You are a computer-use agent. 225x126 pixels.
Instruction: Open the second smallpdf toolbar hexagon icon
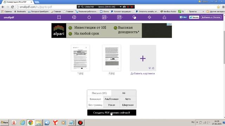pos(74,17)
